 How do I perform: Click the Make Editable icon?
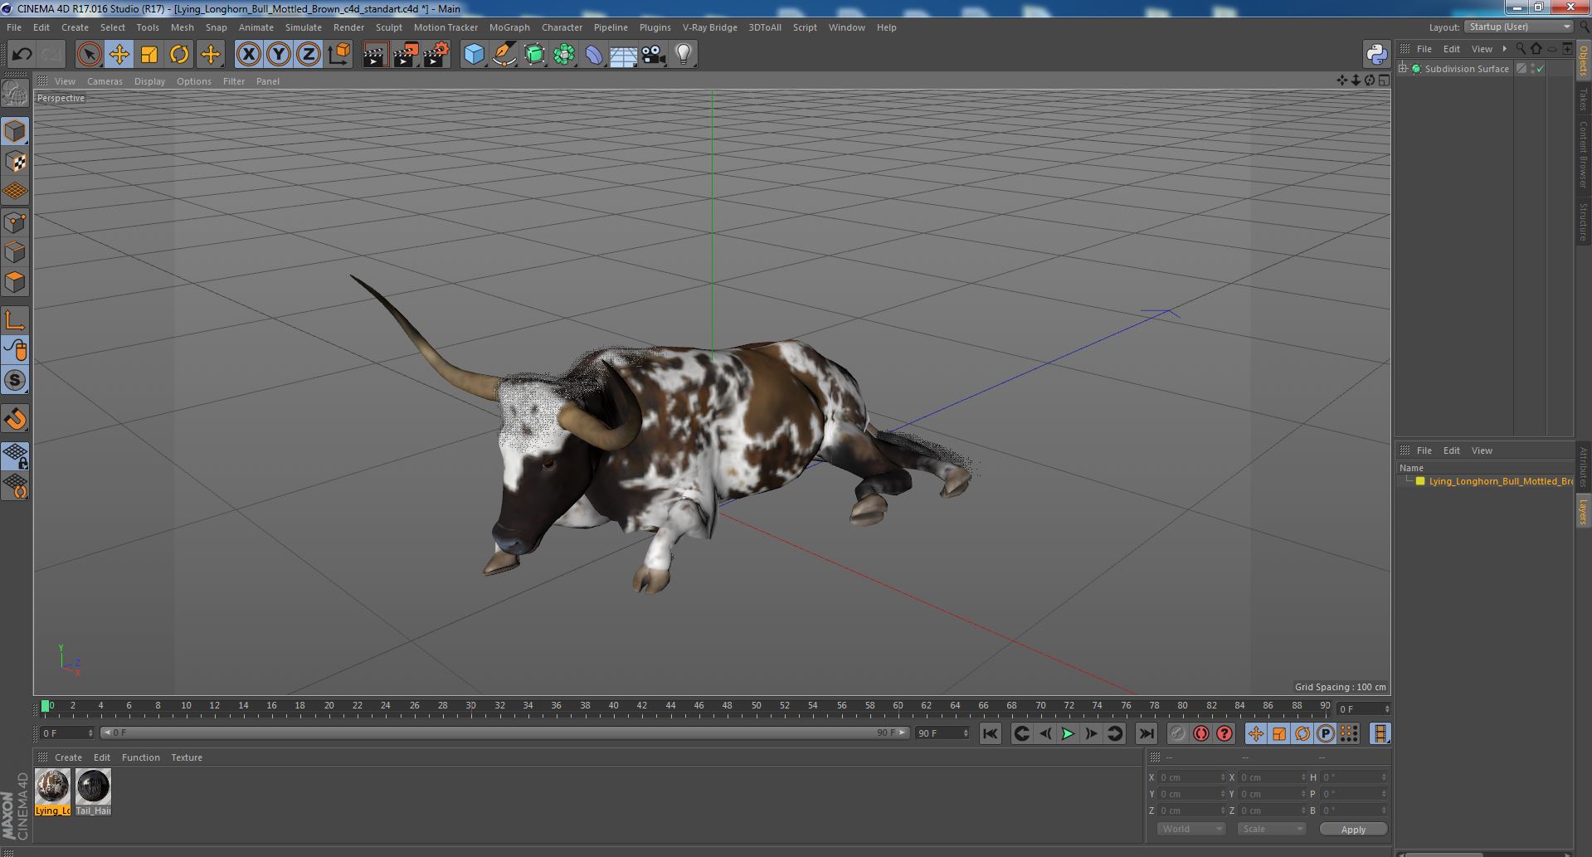pos(15,94)
